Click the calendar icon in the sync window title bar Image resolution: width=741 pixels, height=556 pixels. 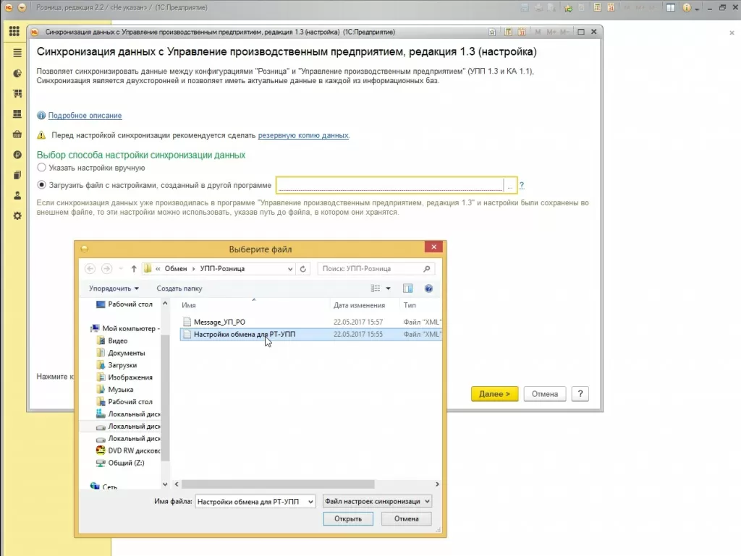pyautogui.click(x=522, y=32)
